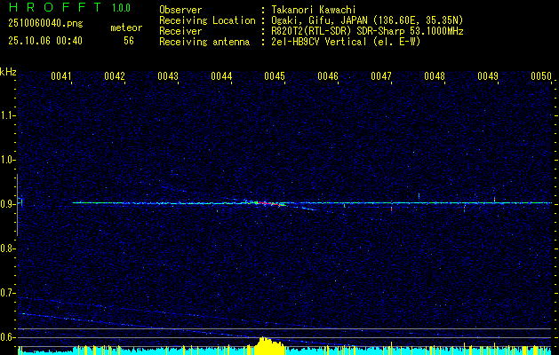Click the yellow peak in the bottom power graph
Image resolution: width=559 pixels, height=355 pixels.
pos(265,344)
